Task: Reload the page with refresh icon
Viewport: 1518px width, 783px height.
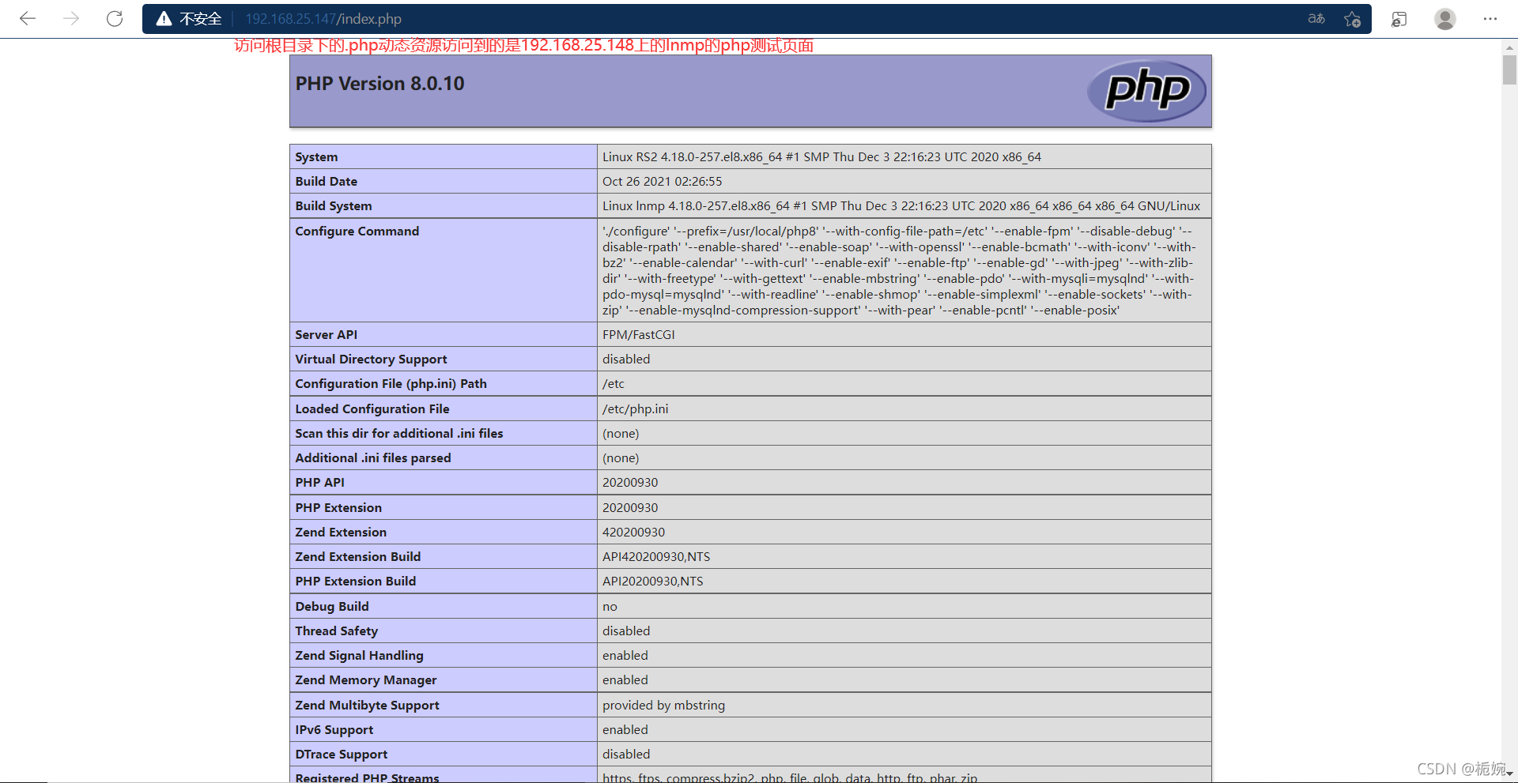Action: pos(115,19)
